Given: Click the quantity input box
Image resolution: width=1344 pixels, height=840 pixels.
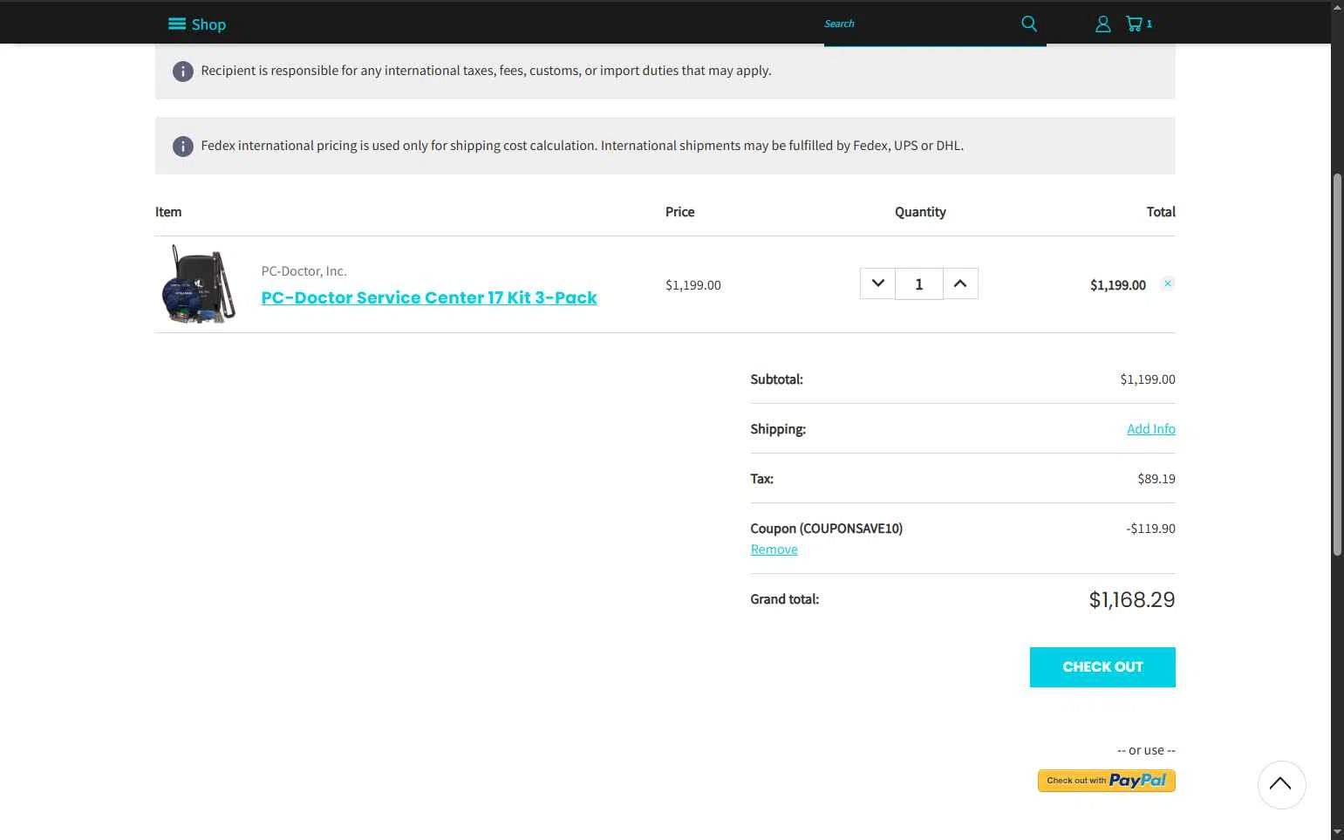Looking at the screenshot, I should point(919,283).
